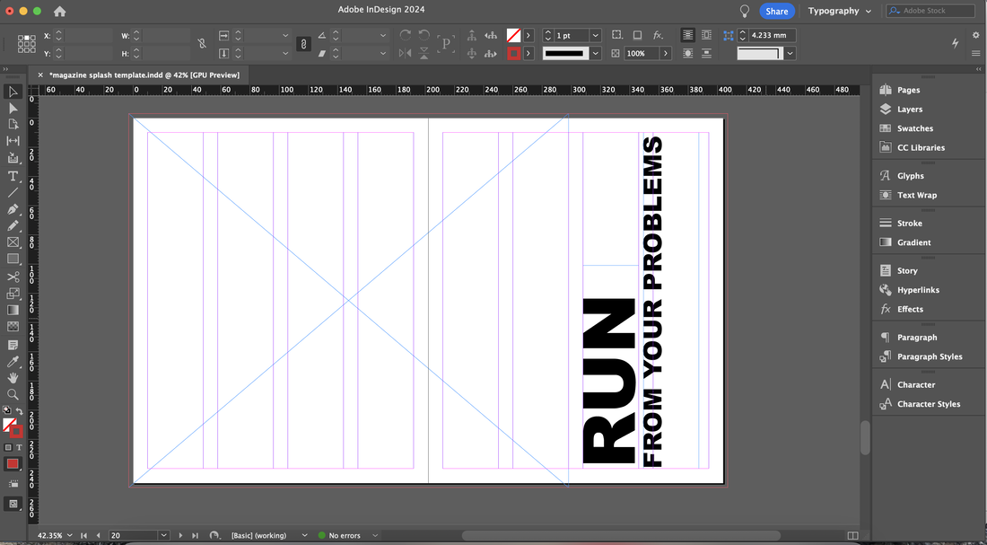
Task: Toggle formatting affects text button in toolbox
Action: 19,447
